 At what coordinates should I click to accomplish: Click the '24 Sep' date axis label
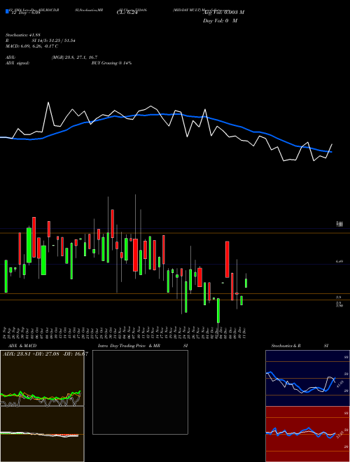[x=5, y=332]
